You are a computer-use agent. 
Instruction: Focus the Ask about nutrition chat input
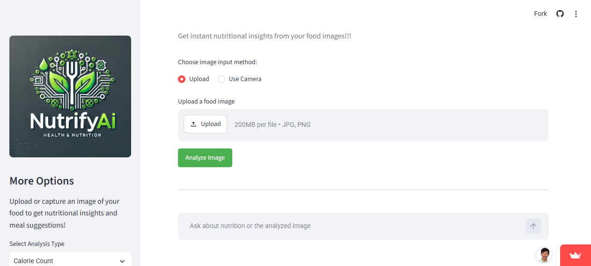[354, 226]
